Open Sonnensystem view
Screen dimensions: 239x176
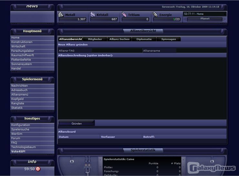pos(32,64)
